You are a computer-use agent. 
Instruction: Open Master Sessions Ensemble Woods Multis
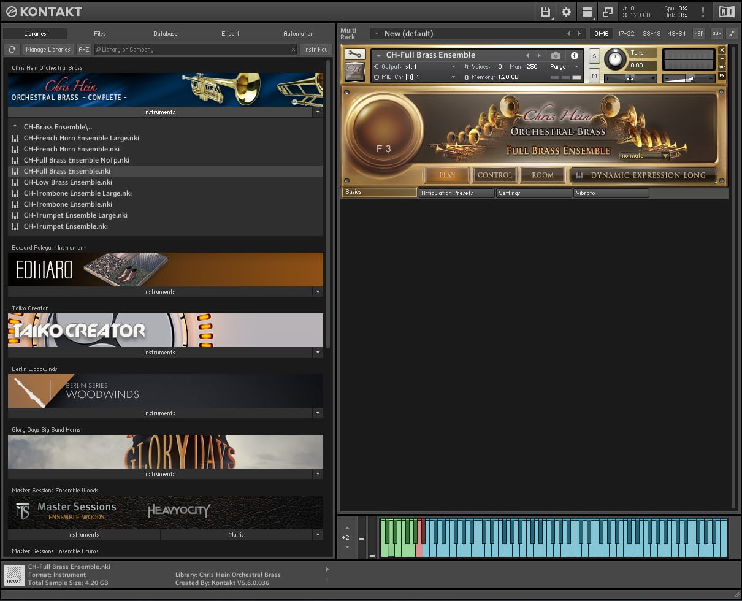tap(236, 535)
